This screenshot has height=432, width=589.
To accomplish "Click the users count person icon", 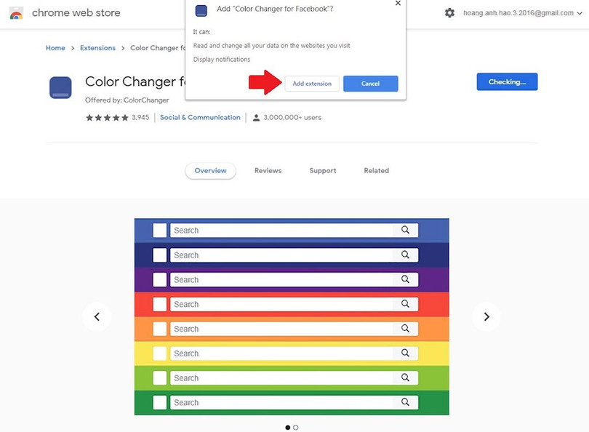I will [256, 118].
